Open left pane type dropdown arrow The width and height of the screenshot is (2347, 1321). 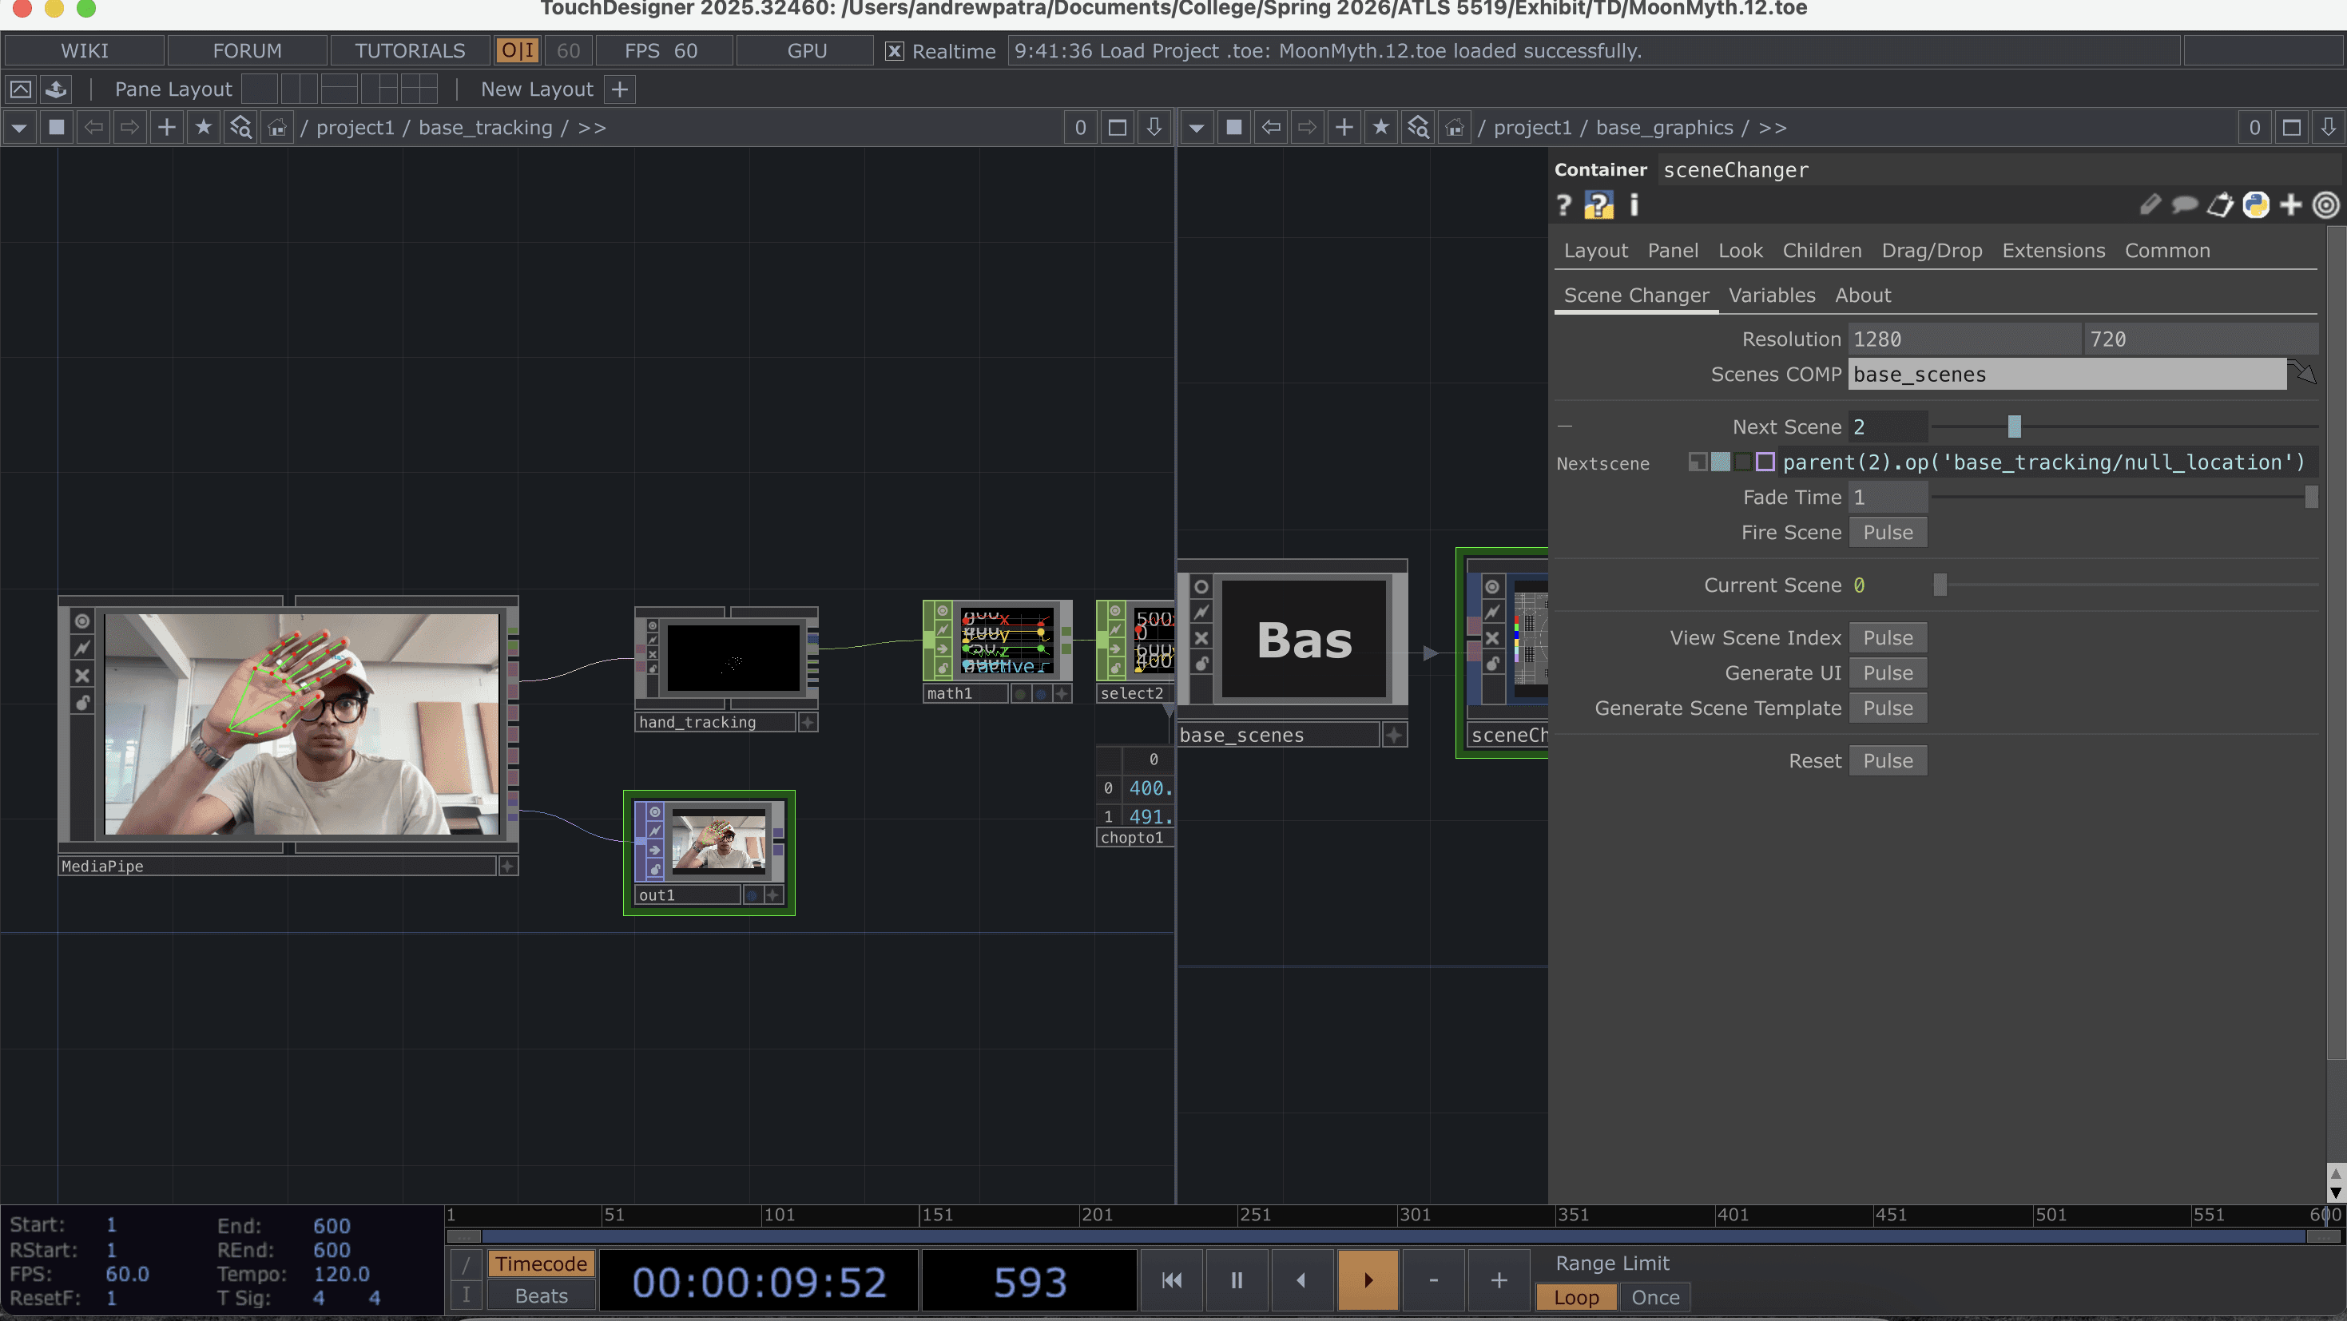(19, 128)
